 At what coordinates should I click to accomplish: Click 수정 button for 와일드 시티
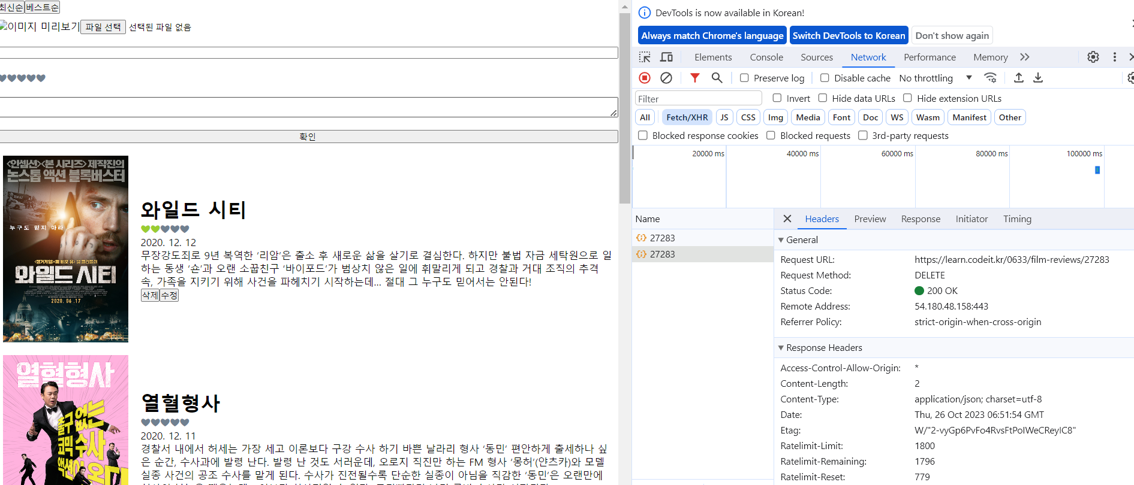[x=169, y=295]
